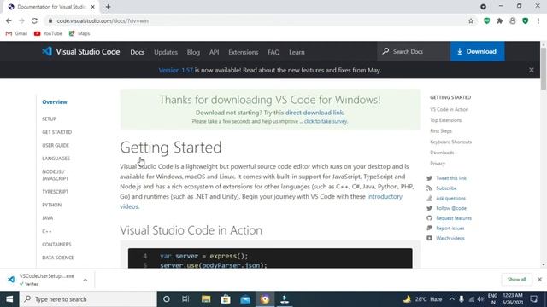547x307 pixels.
Task: Open Gmail bookmark
Action: click(x=16, y=33)
